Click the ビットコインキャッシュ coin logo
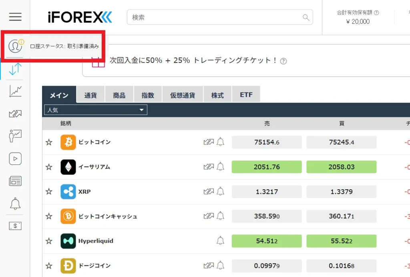Viewport: 410px width, 277px height. tap(68, 216)
